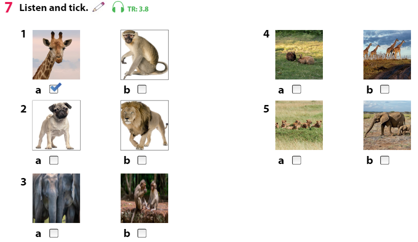The image size is (418, 242).
Task: Tick checkbox a under the elephant close-up
Action: (54, 233)
